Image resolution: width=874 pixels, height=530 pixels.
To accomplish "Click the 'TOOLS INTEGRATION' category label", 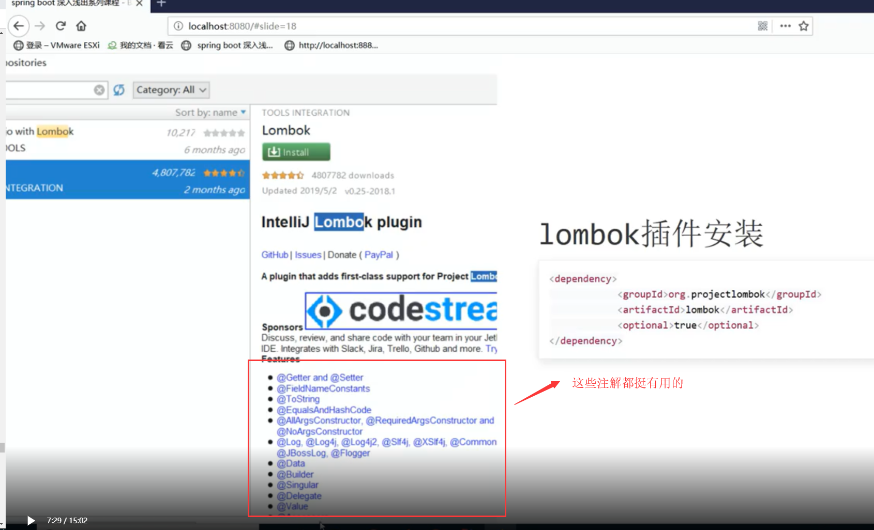I will tap(306, 113).
